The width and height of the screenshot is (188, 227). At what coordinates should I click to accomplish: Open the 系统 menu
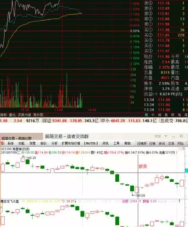10,143
